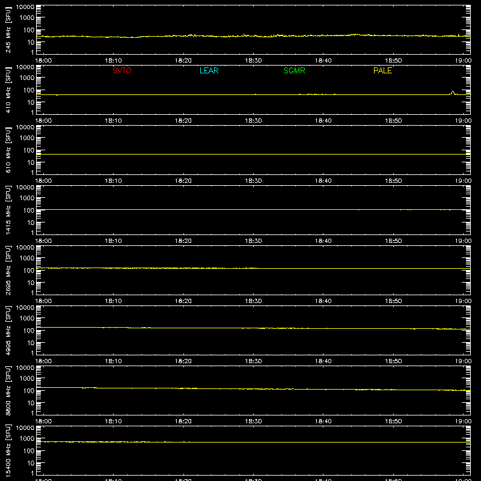The image size is (481, 481).
Task: Click 19:00 tick label under 245 MHz plot
Action: click(x=463, y=61)
